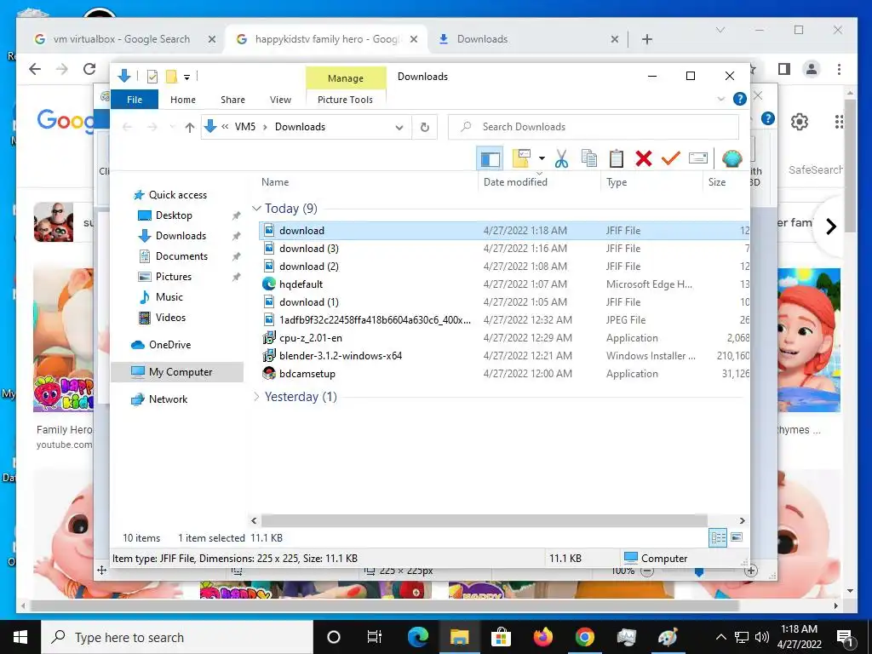Expand the ribbon with the chevron
This screenshot has height=654, width=872.
point(720,99)
